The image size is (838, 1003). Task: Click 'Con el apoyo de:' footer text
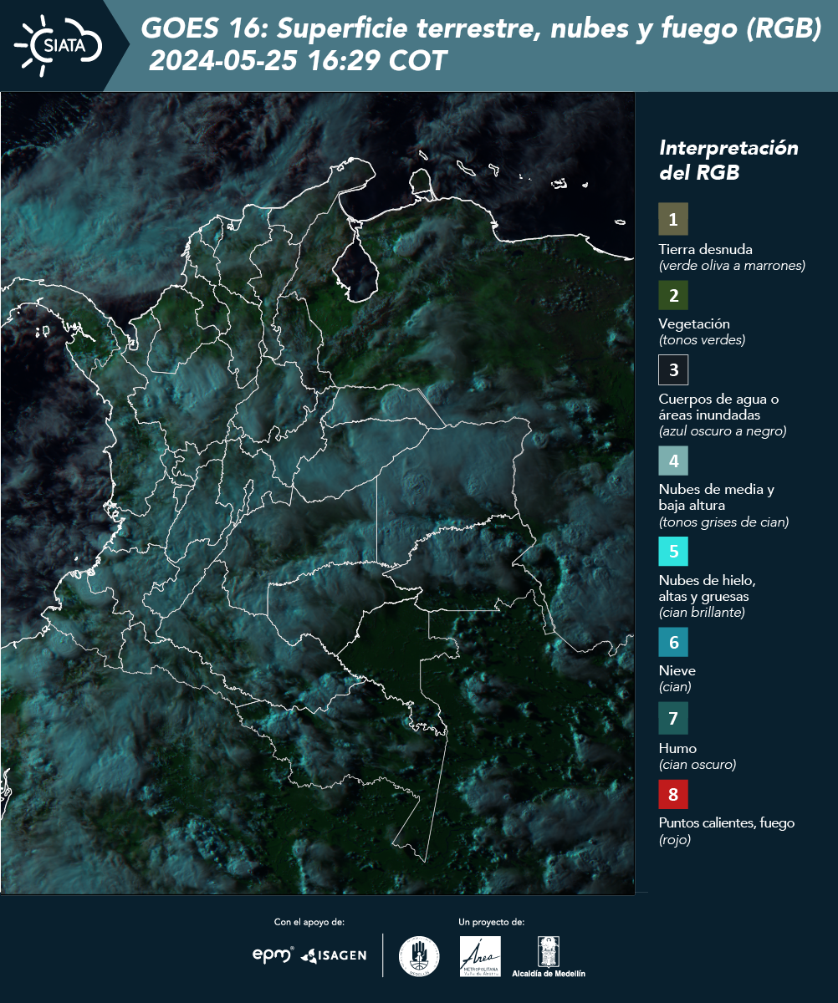click(x=309, y=922)
